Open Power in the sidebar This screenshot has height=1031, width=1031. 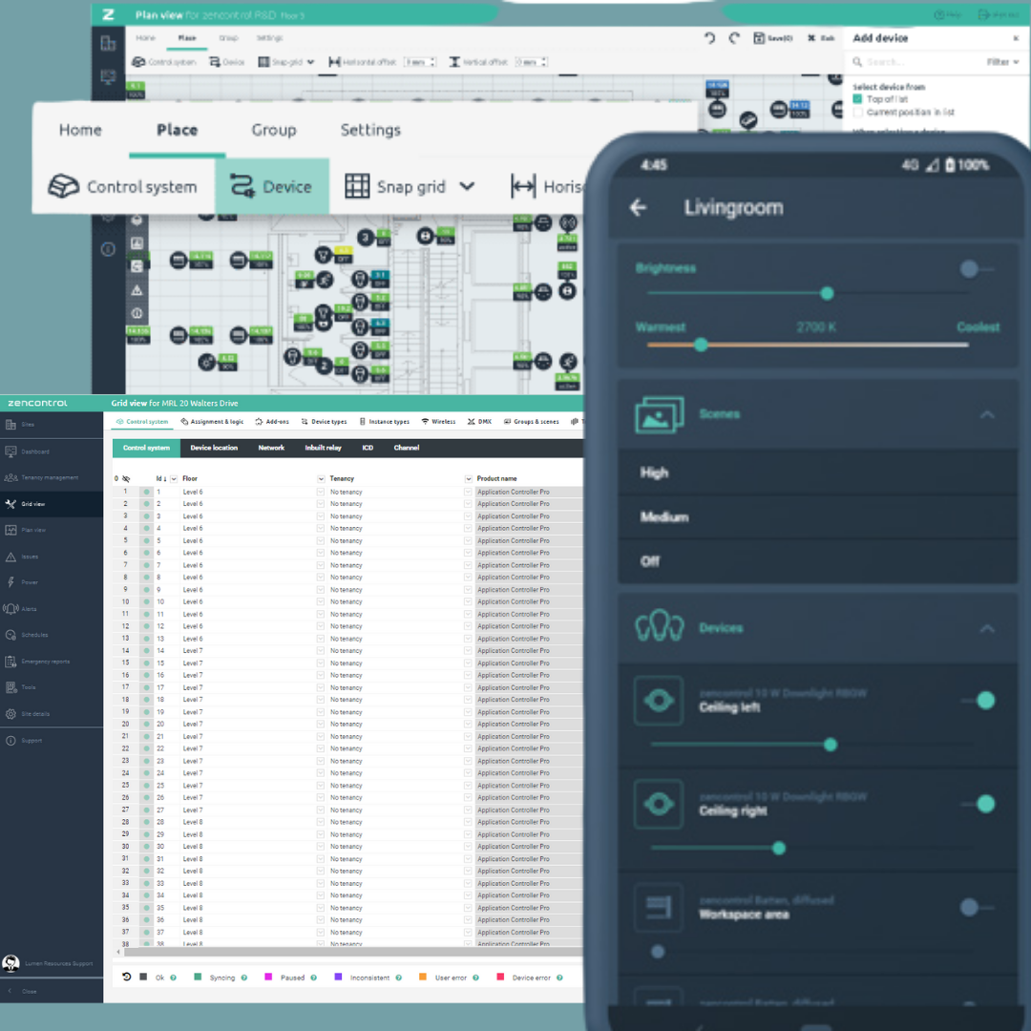click(23, 582)
